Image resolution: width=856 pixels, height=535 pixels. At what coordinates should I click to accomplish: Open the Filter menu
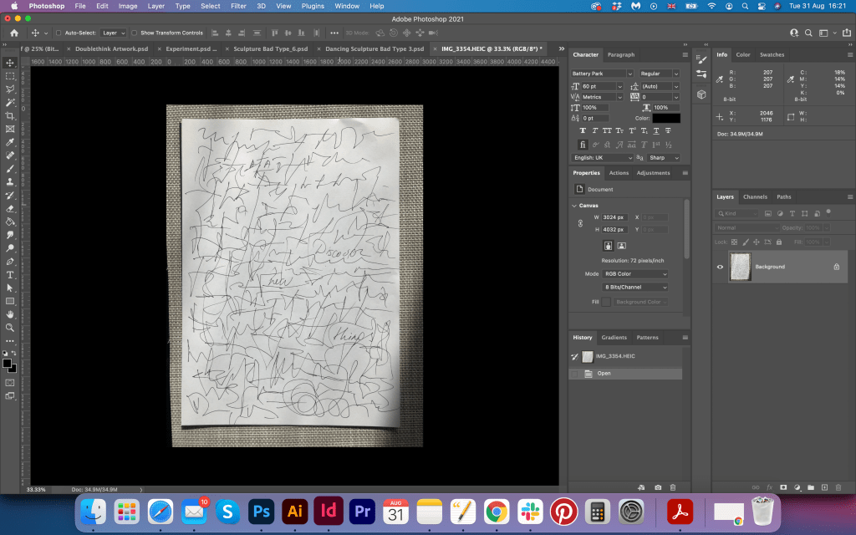click(x=238, y=6)
